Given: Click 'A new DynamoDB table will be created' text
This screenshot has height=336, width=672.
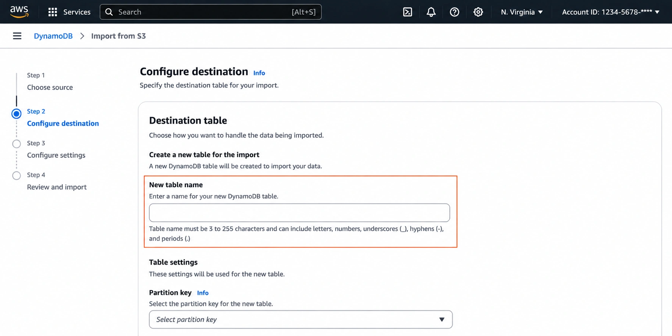Looking at the screenshot, I should (x=235, y=166).
